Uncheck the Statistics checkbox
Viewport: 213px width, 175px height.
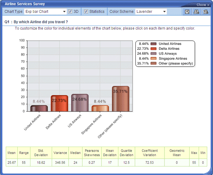(x=86, y=12)
